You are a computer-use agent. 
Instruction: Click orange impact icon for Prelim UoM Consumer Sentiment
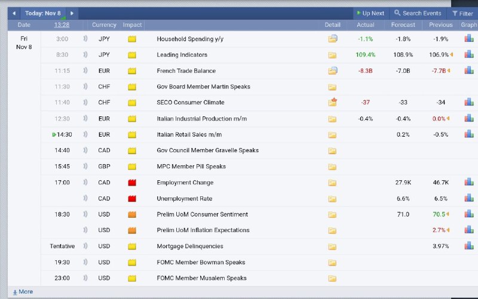coord(132,214)
